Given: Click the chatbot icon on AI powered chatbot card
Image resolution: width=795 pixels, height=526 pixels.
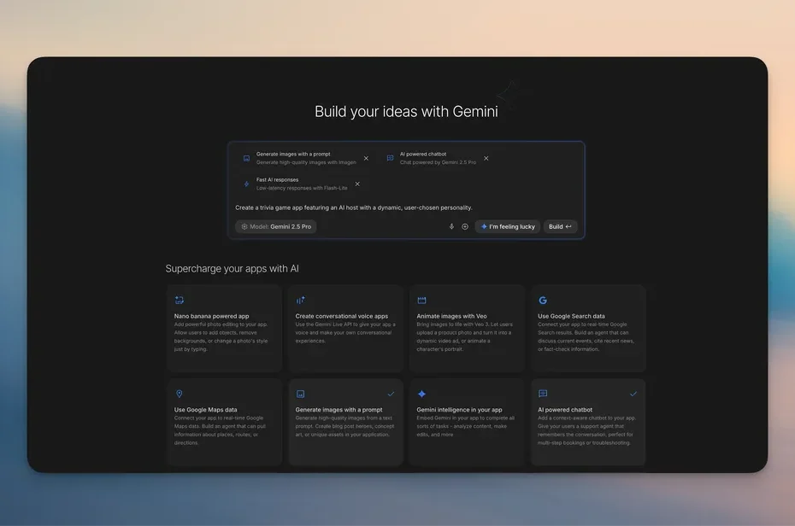Looking at the screenshot, I should point(543,394).
